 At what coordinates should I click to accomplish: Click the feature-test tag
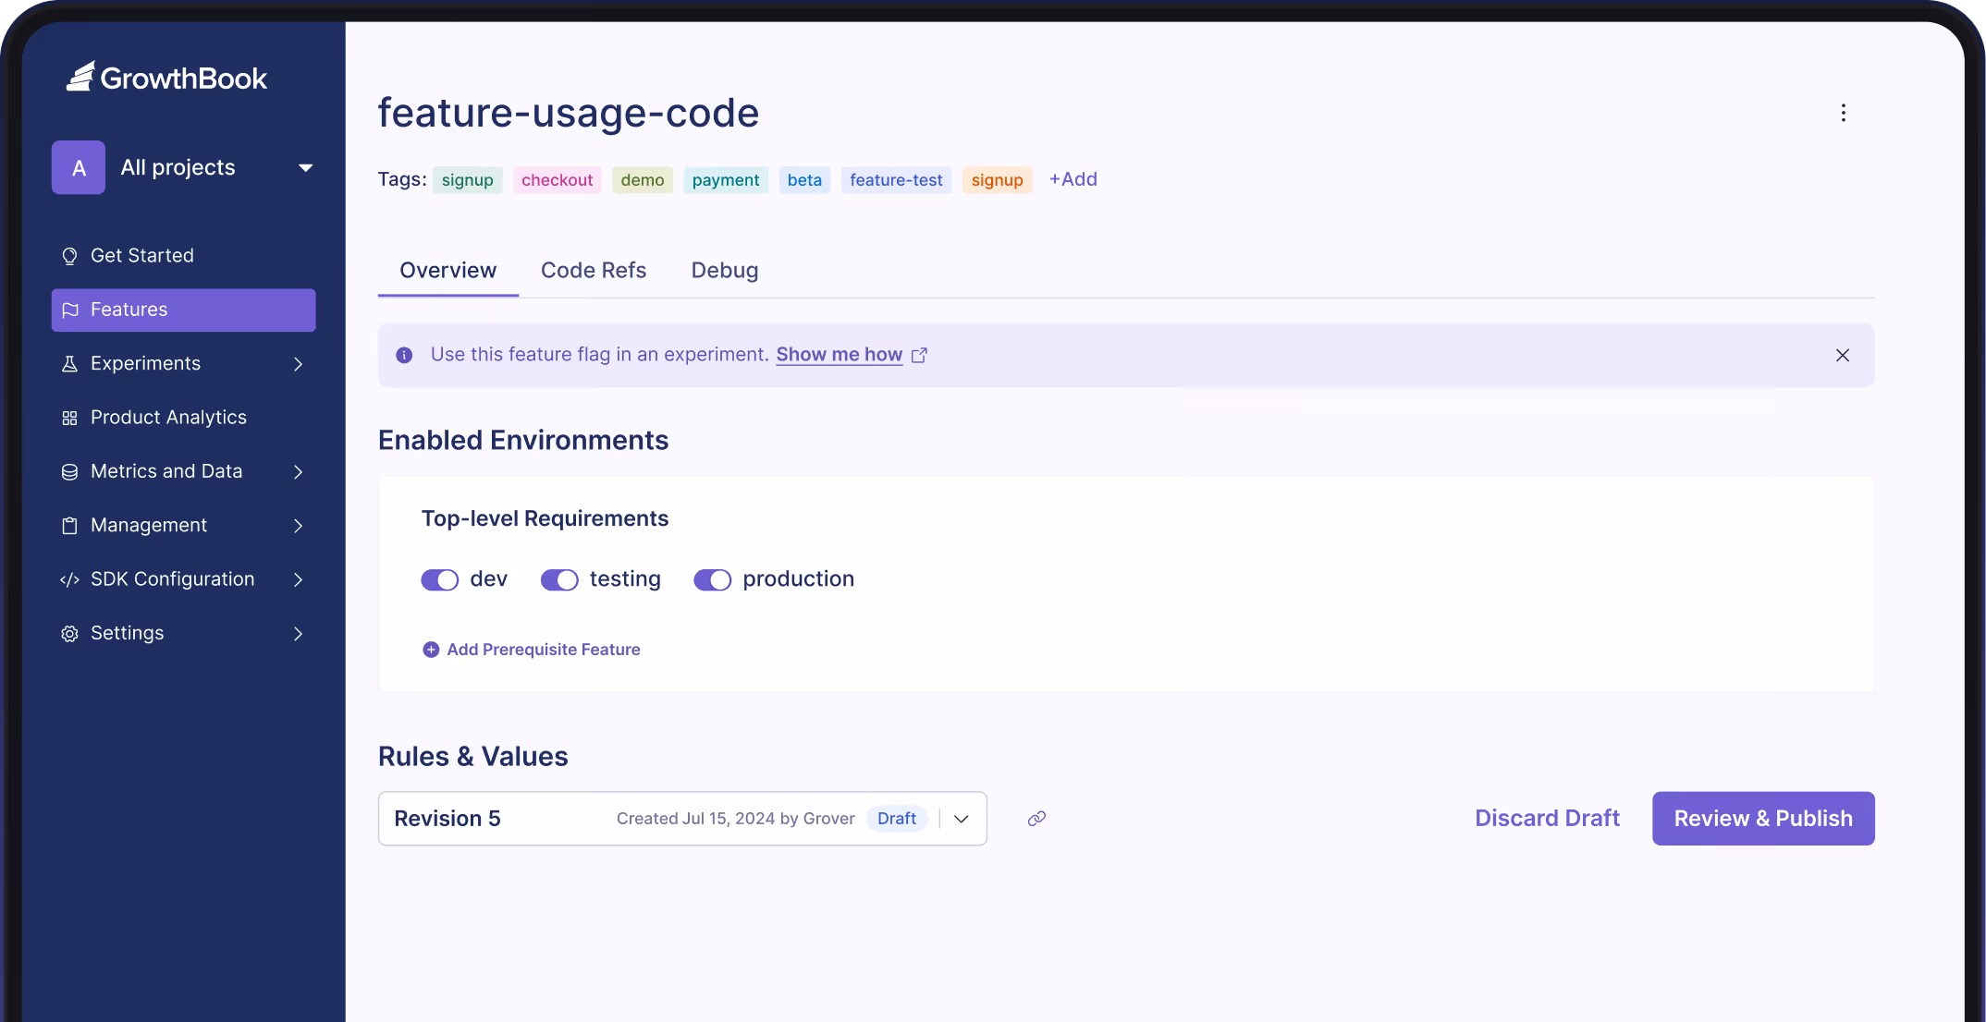coord(896,180)
